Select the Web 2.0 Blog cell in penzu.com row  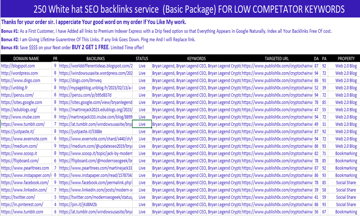[346, 95]
